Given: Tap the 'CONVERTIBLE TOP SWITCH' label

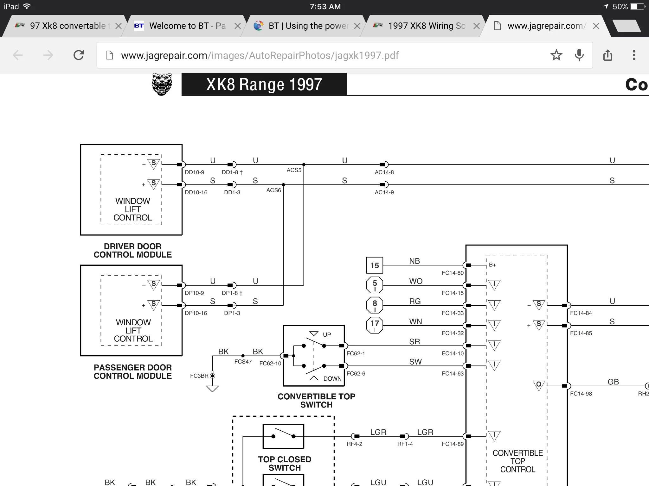Looking at the screenshot, I should pos(316,401).
